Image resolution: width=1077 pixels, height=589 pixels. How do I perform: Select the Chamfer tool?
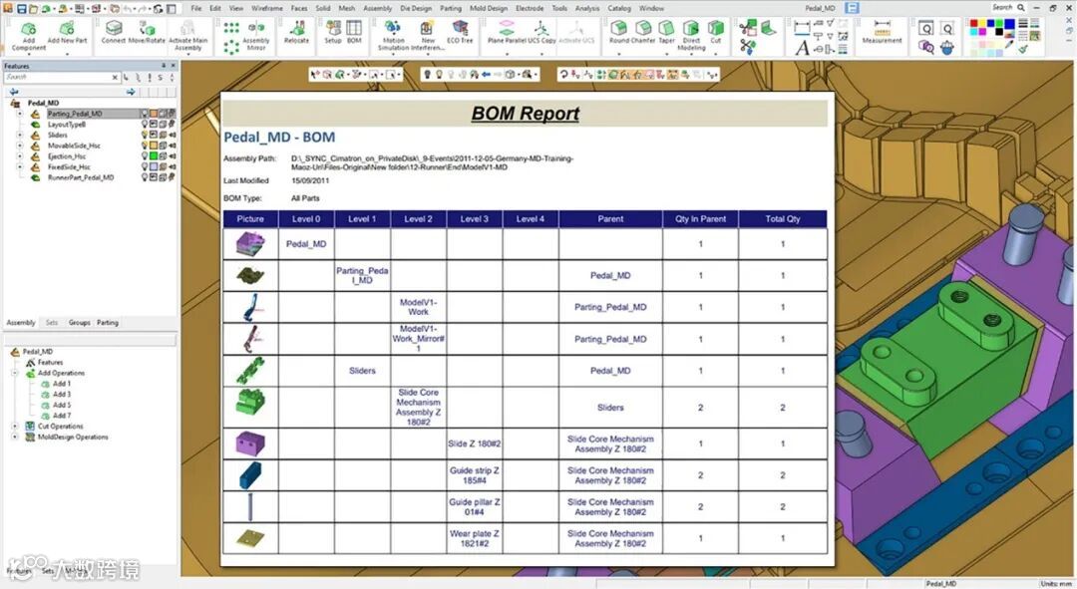tap(643, 32)
